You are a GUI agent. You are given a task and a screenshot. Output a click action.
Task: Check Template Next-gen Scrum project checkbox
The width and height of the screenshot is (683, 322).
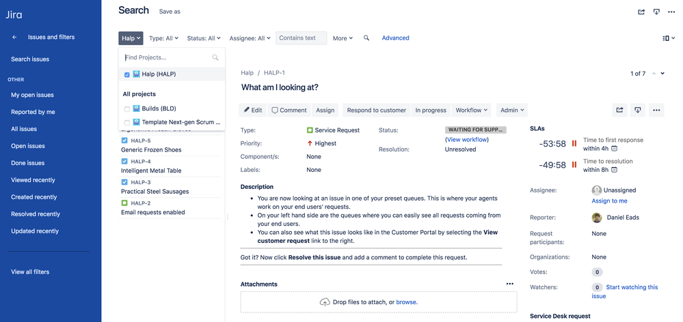(126, 123)
